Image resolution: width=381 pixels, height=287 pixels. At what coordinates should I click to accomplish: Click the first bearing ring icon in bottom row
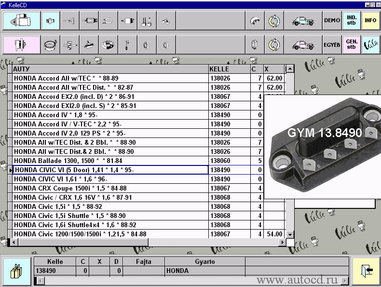(x=147, y=45)
